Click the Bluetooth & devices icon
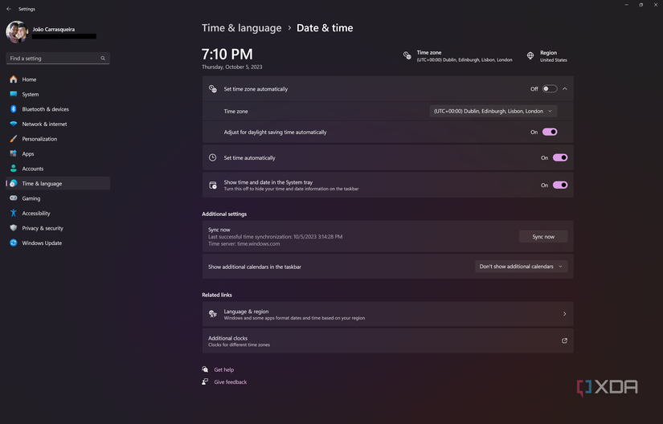The width and height of the screenshot is (663, 424). (x=14, y=109)
